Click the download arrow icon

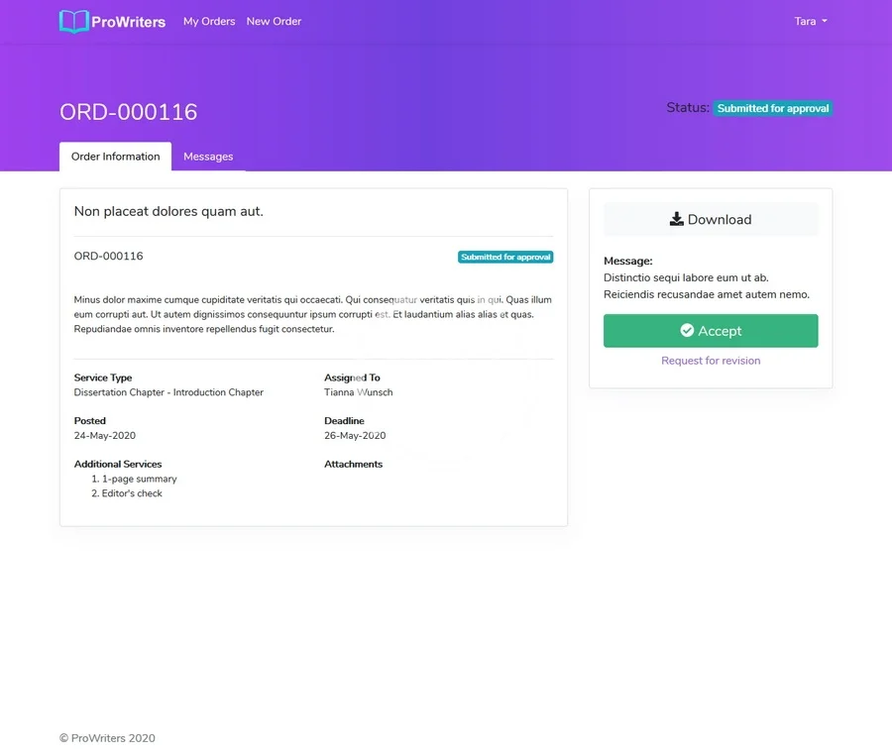[677, 219]
